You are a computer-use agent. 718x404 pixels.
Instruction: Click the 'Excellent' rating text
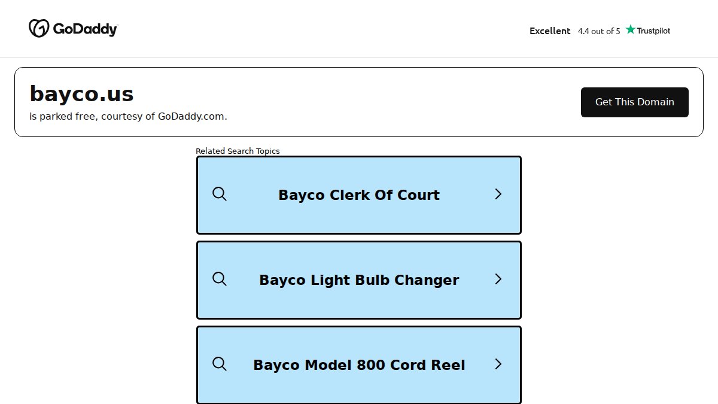coord(550,31)
